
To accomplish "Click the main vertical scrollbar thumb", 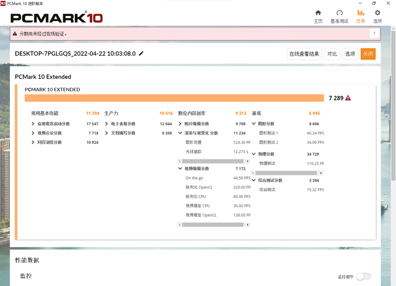I will (x=393, y=106).
